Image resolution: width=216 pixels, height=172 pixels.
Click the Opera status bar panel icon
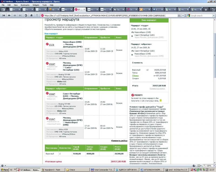click(2, 166)
